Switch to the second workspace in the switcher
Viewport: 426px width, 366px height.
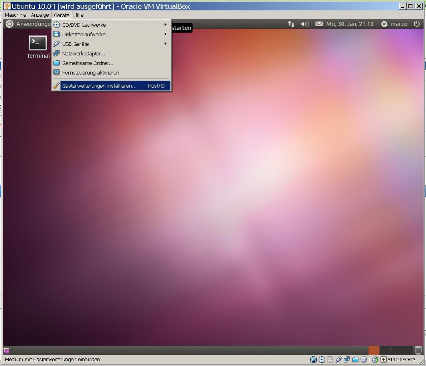(385, 350)
